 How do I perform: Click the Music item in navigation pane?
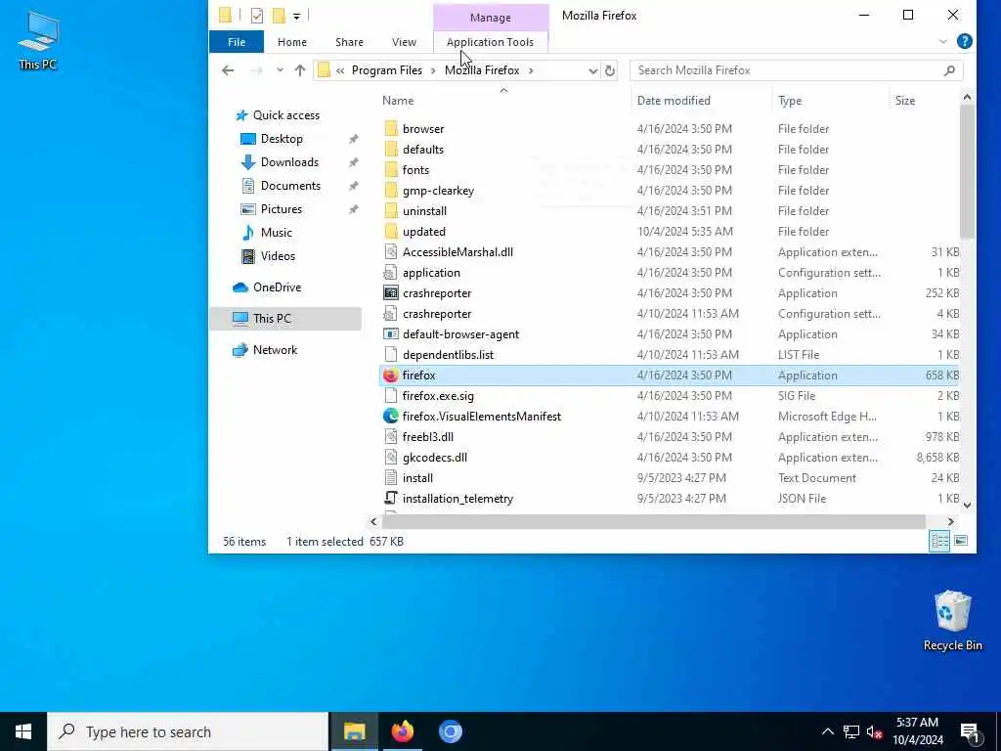[x=276, y=233]
